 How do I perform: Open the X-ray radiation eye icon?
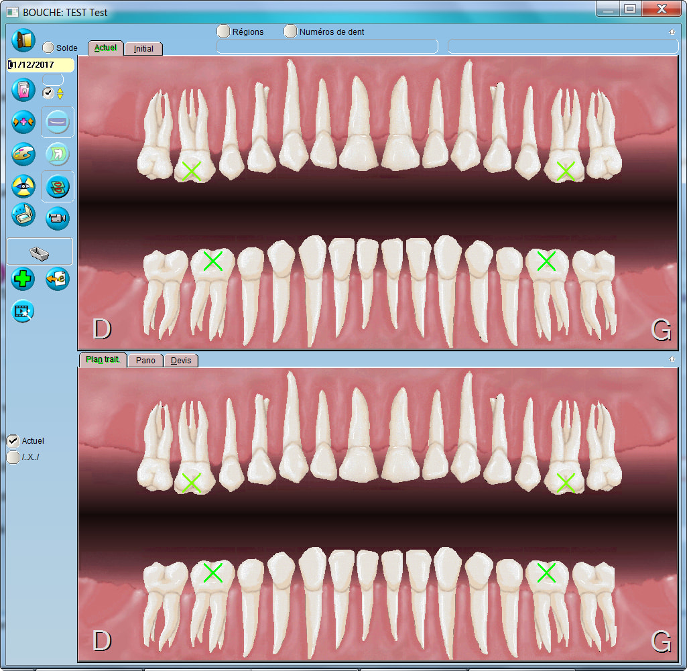23,186
